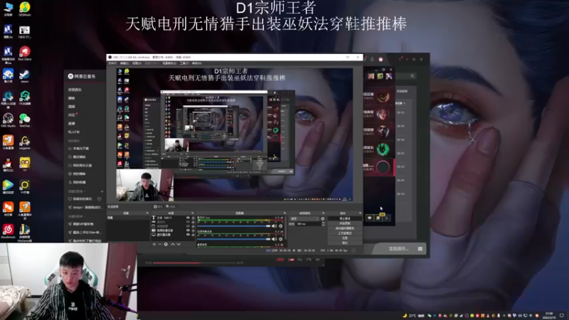
Task: Click 工作室模式 button in OBS
Action: click(x=345, y=233)
